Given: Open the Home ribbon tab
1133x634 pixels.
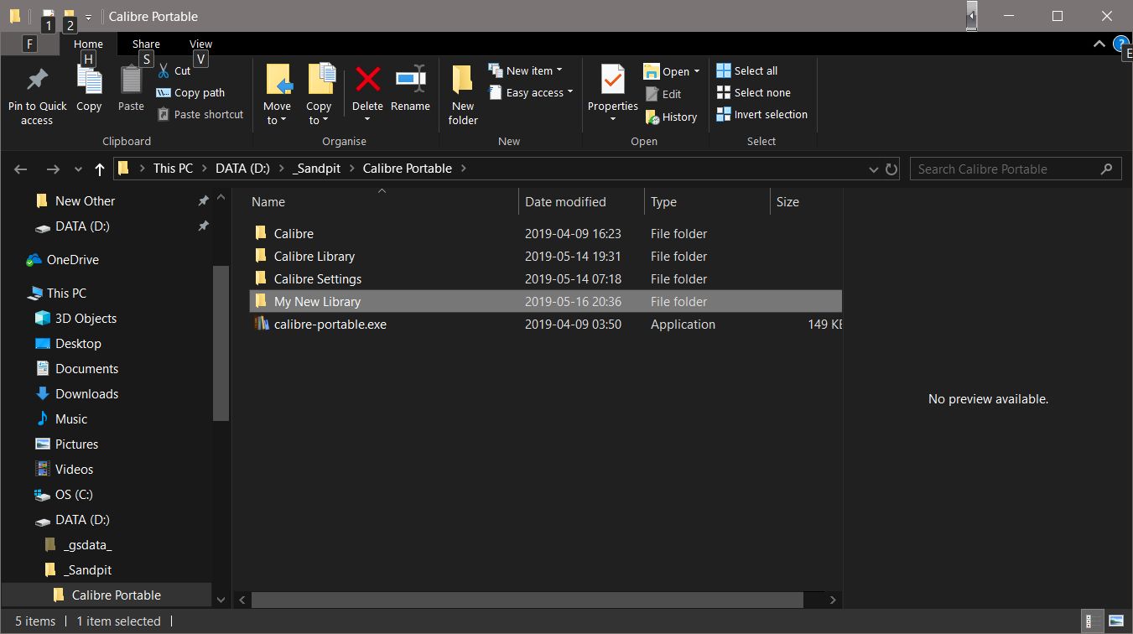Looking at the screenshot, I should [88, 44].
